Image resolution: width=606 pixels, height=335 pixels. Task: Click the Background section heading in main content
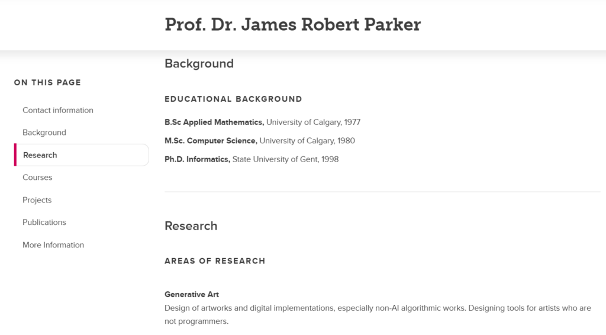pyautogui.click(x=199, y=63)
